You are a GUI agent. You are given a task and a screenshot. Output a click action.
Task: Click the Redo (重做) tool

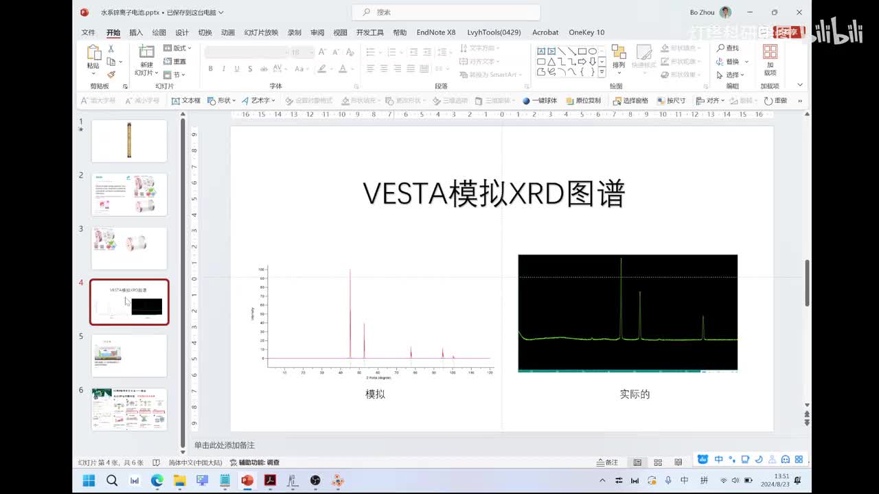[776, 101]
